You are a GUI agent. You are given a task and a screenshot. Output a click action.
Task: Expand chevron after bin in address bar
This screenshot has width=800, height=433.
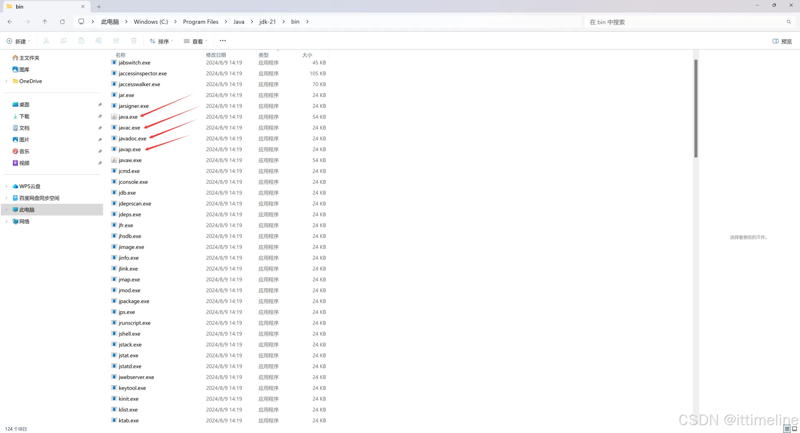point(307,22)
